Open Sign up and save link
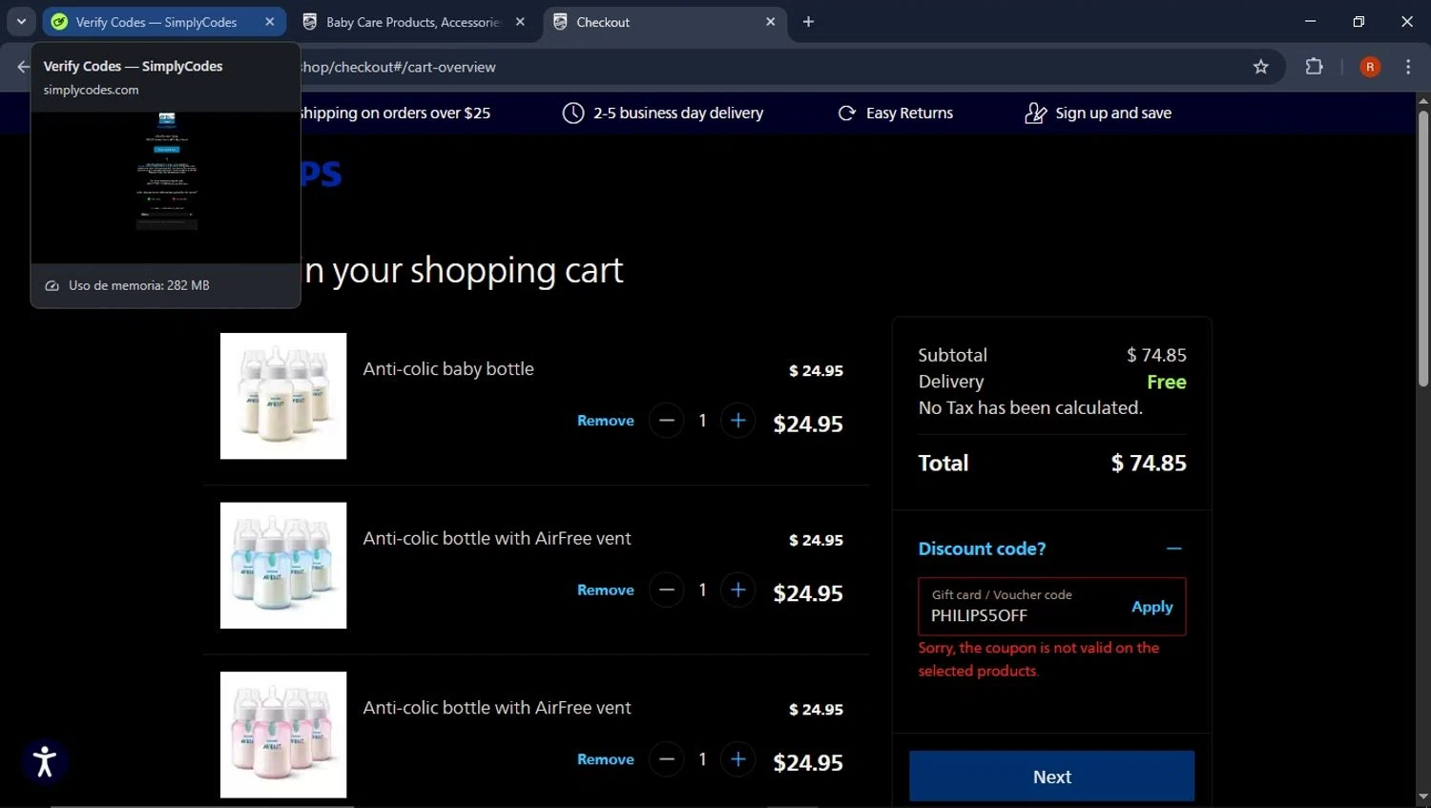 [1112, 113]
